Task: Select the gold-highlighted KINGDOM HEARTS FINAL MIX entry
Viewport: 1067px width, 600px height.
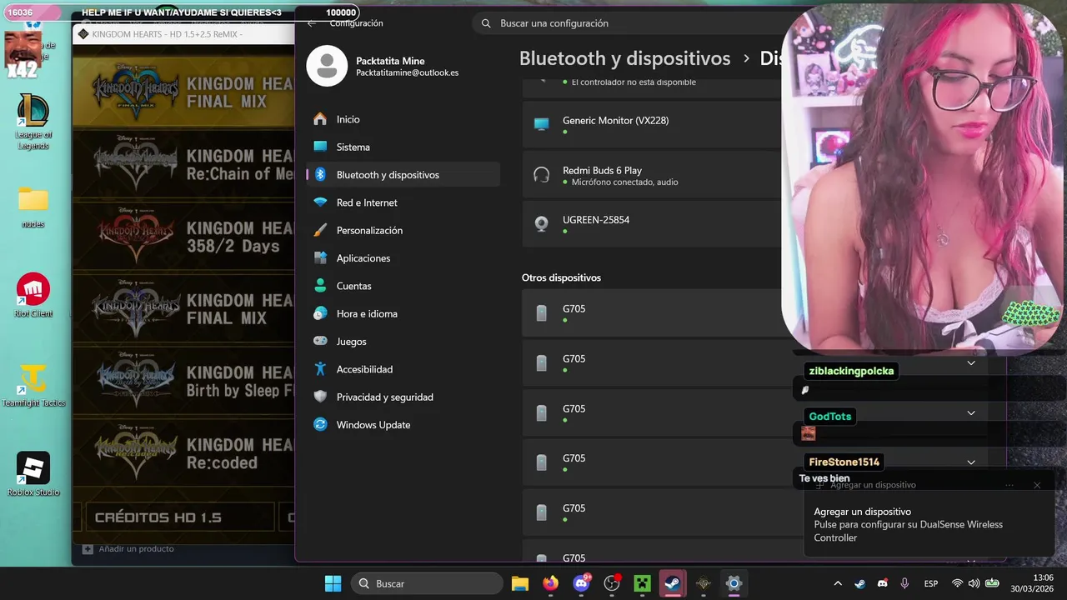Action: (x=183, y=92)
